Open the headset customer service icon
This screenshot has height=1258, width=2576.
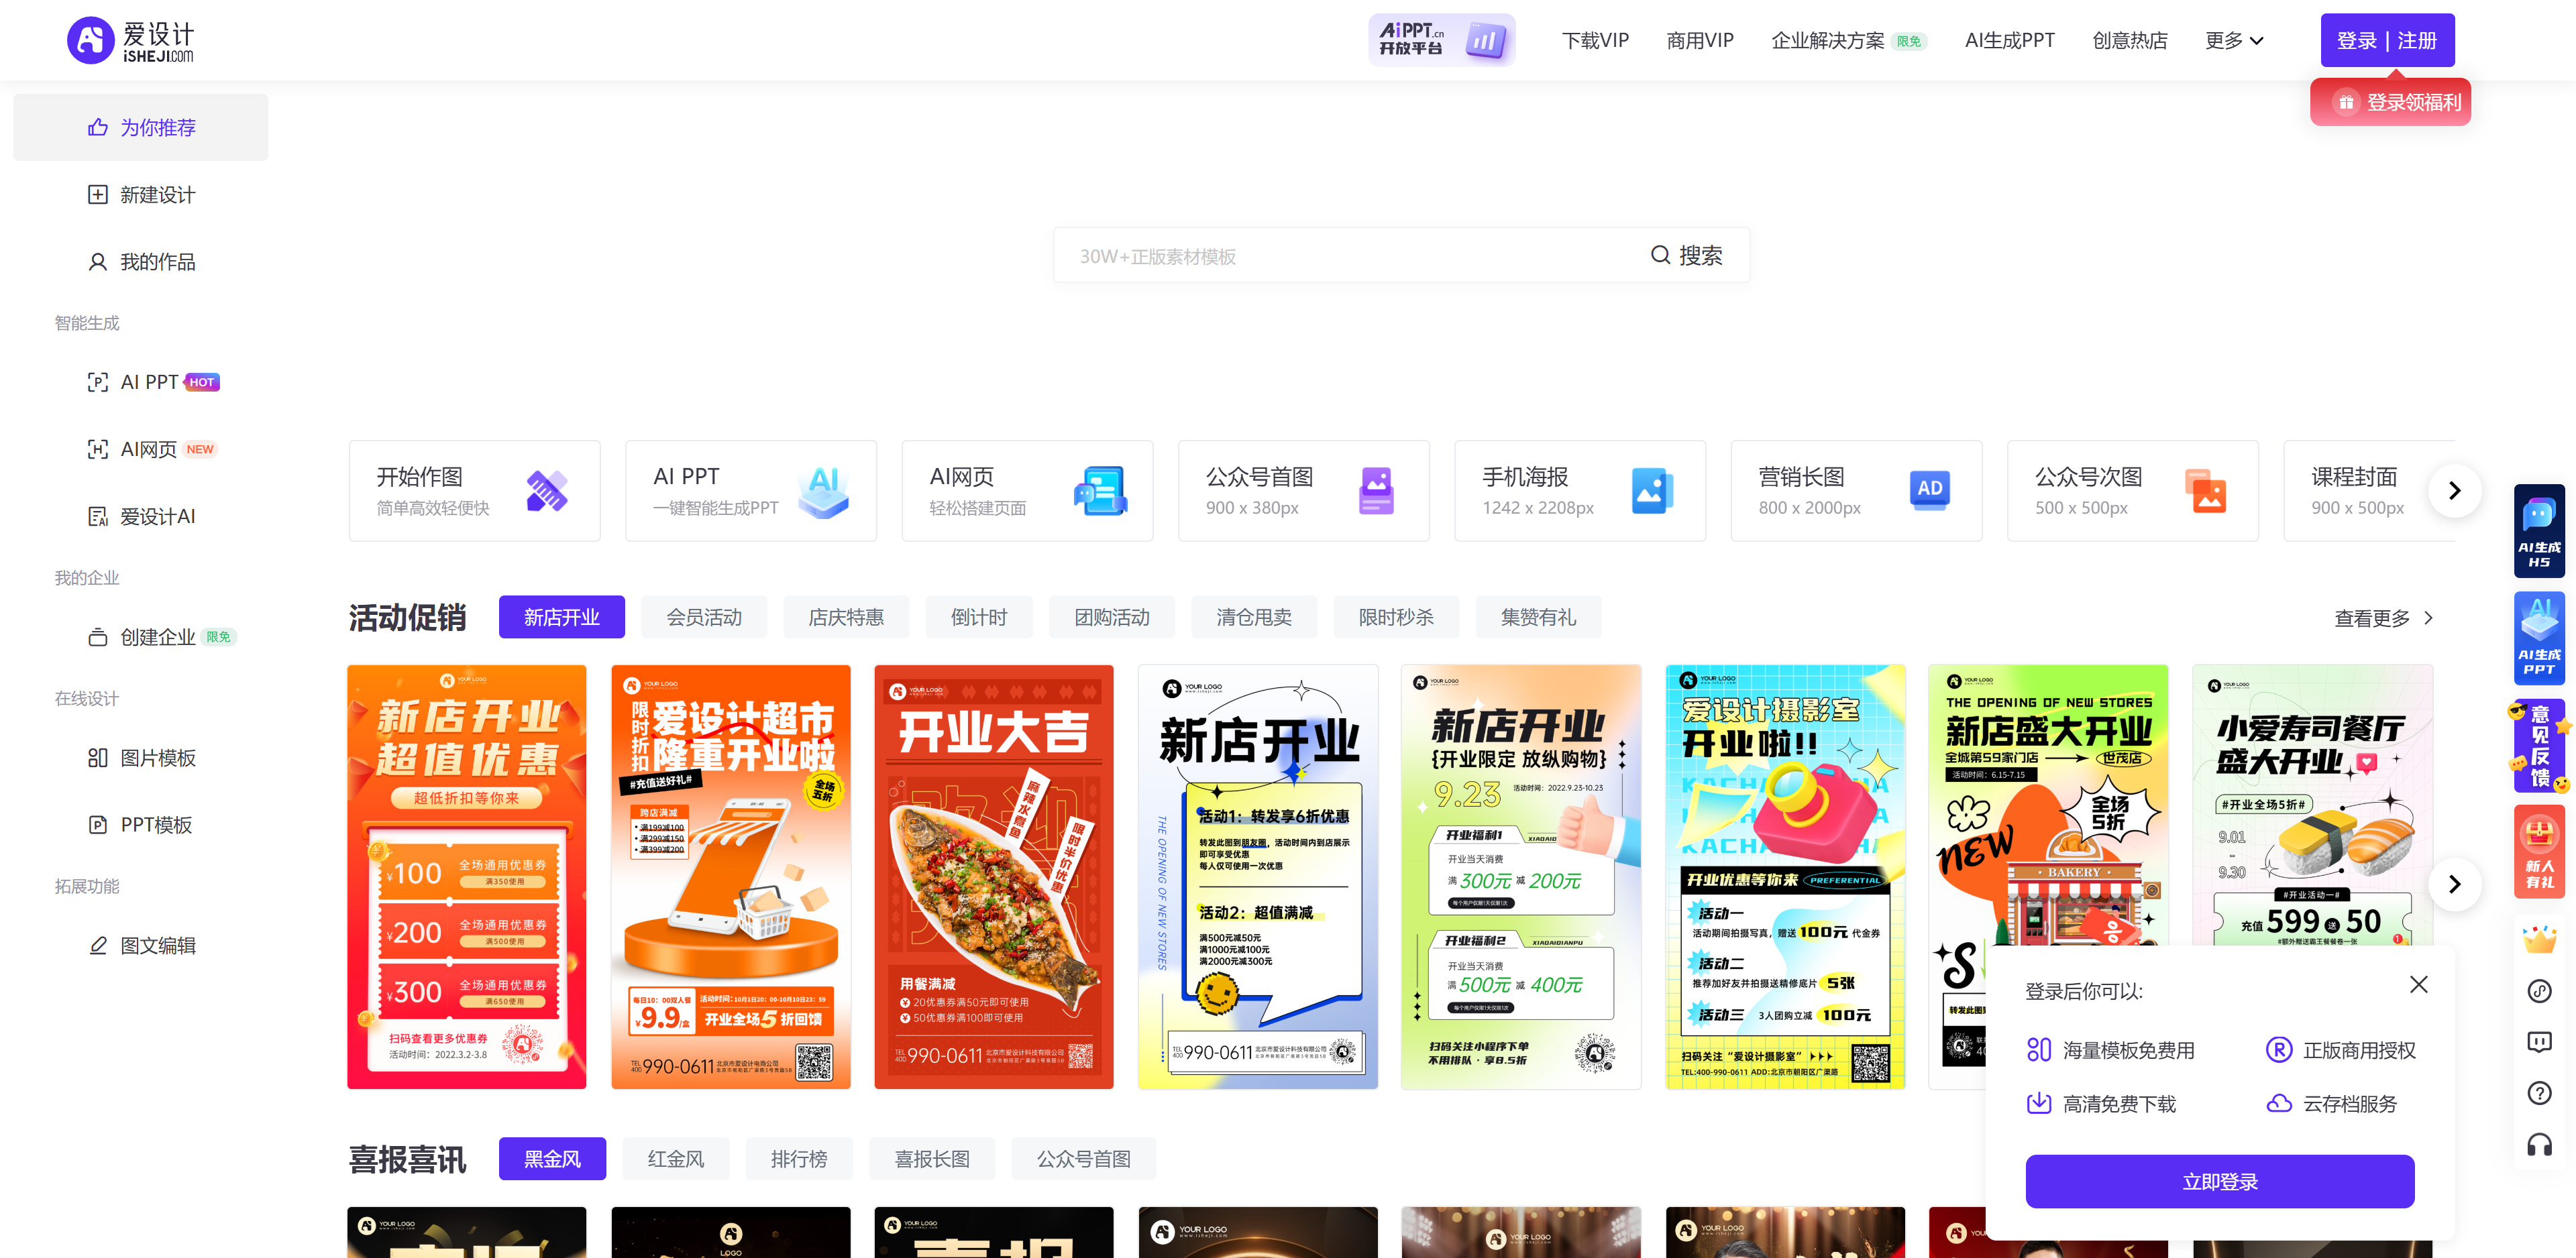(x=2539, y=1145)
